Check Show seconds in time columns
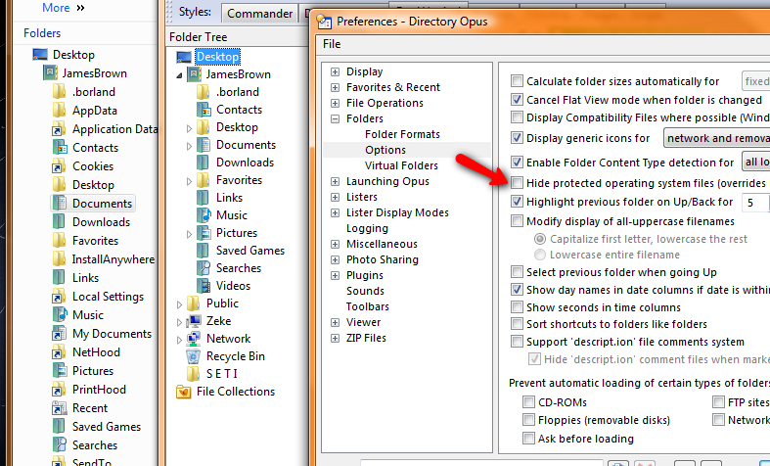Viewport: 770px width, 466px height. coord(518,307)
